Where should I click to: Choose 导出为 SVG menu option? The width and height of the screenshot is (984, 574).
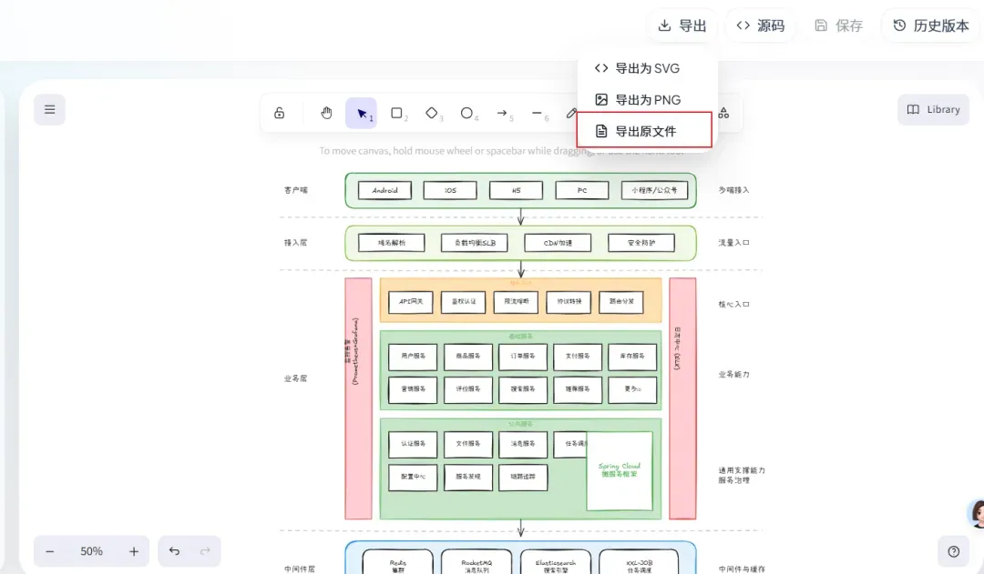(x=646, y=68)
